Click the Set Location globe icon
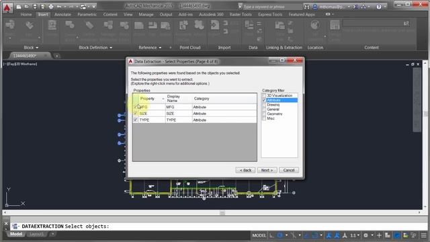Image resolution: width=430 pixels, height=242 pixels. 315,26
